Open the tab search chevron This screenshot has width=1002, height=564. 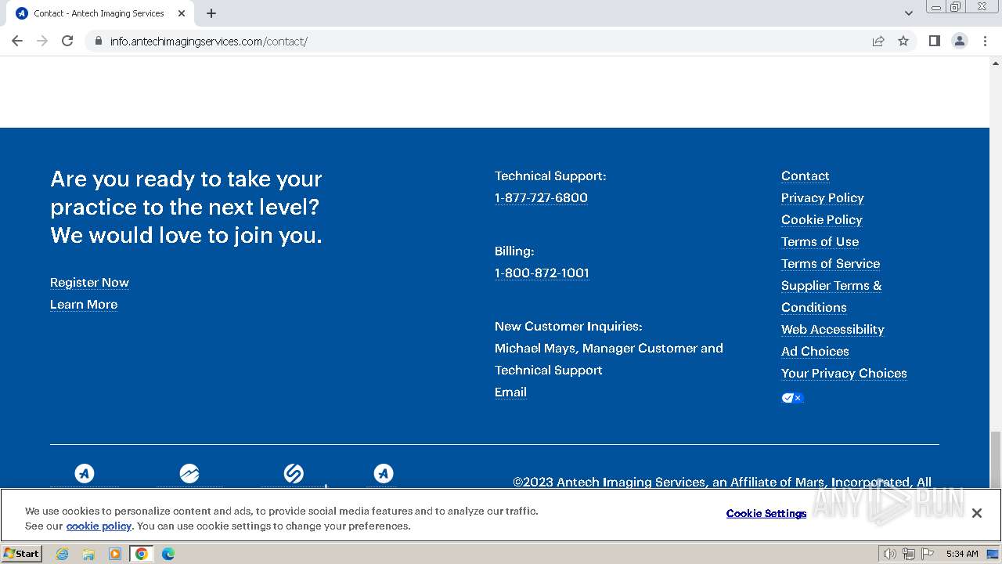tap(909, 13)
